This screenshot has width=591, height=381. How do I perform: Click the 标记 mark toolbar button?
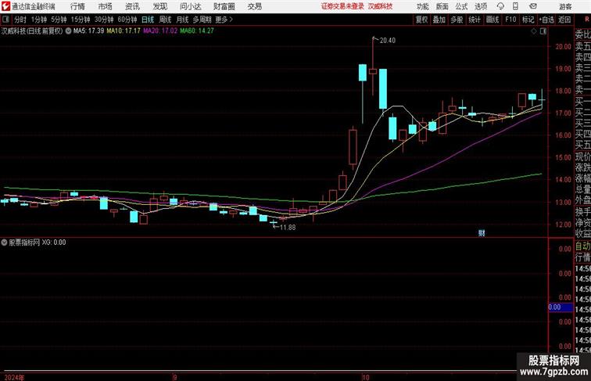click(x=528, y=20)
